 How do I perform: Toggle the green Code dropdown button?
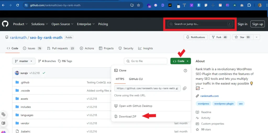(181, 61)
